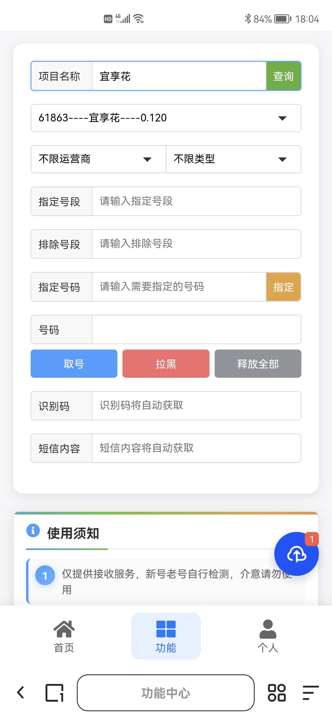The height and width of the screenshot is (719, 332).
Task: Click into the 排除号段 input field
Action: click(196, 244)
